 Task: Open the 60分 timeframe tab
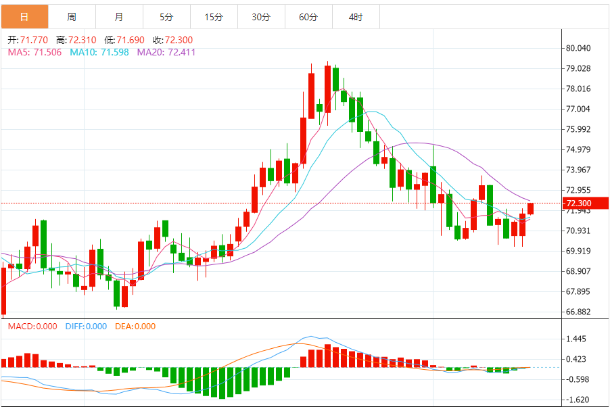308,17
